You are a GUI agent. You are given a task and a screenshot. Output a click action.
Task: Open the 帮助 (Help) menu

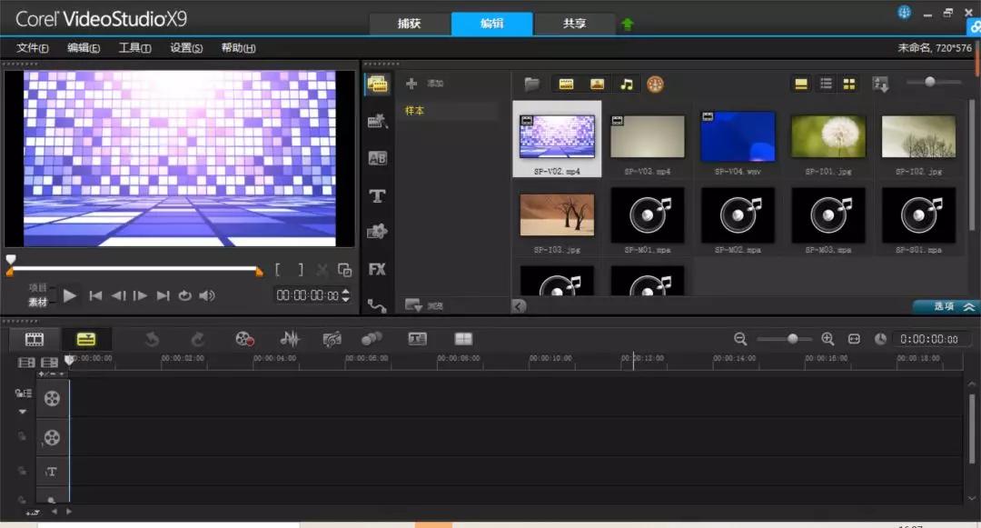point(238,48)
